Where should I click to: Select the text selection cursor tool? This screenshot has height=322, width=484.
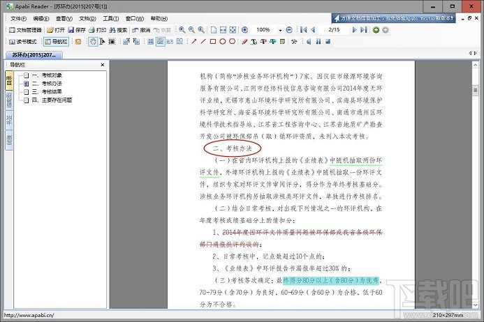click(x=102, y=42)
